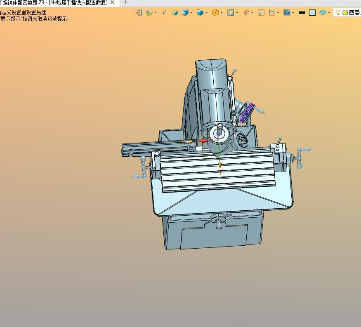
Task: Expand the dropdown beside the plane-lock icon
Action: pos(156,12)
